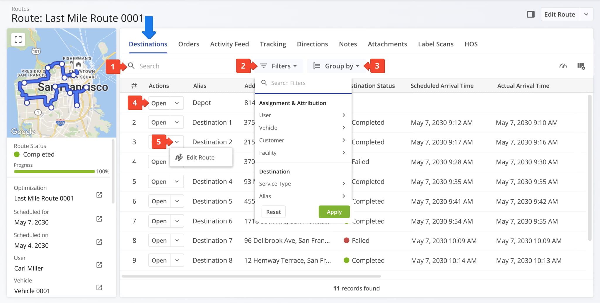The width and height of the screenshot is (600, 303).
Task: Toggle the side panel layout icon
Action: (531, 14)
